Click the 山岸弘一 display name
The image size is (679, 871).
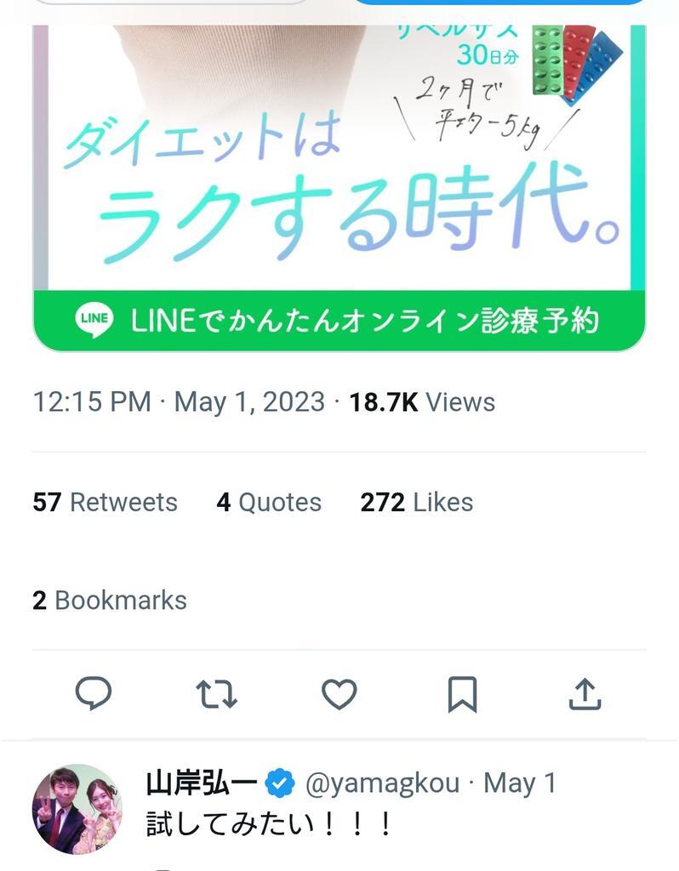pyautogui.click(x=202, y=783)
